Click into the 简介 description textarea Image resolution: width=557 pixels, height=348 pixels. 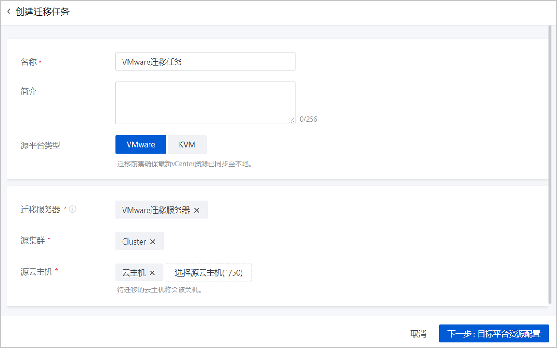pos(205,103)
